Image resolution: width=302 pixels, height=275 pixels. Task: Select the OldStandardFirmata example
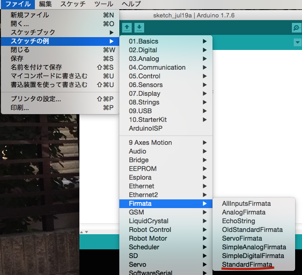[x=254, y=230]
